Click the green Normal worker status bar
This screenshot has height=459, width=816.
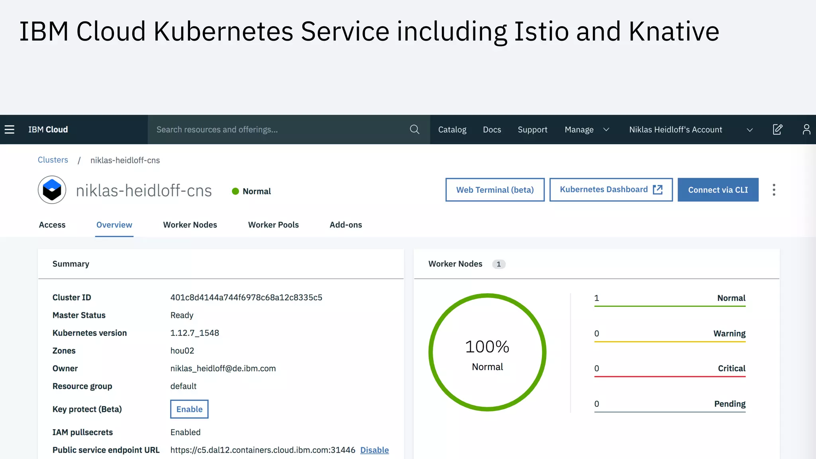670,306
